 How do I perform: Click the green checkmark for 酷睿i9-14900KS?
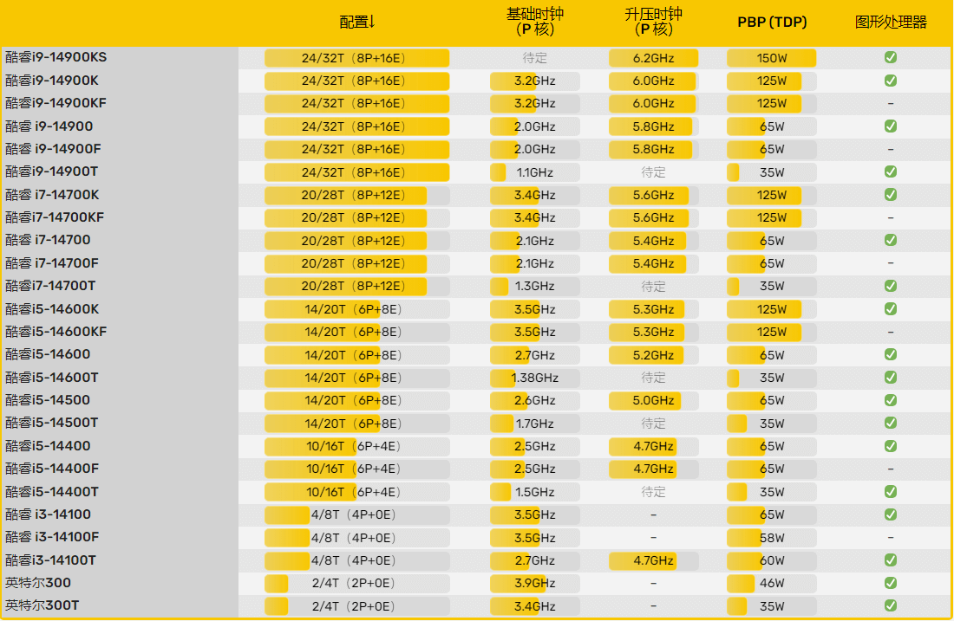click(x=891, y=58)
